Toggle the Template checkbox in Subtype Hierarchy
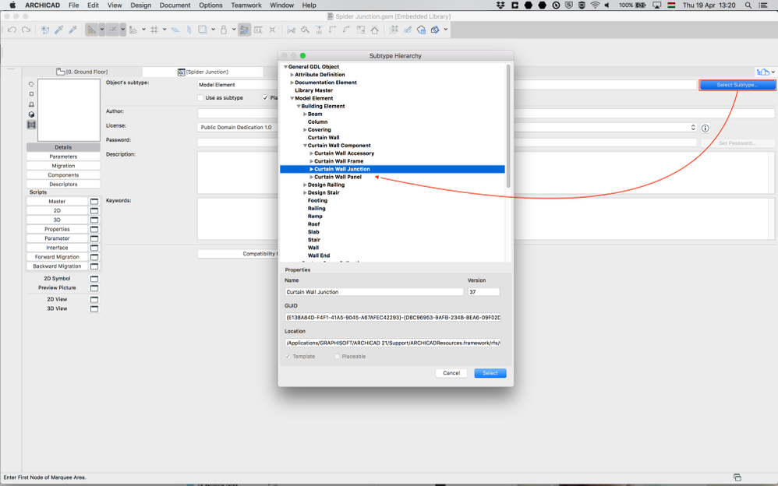 288,356
